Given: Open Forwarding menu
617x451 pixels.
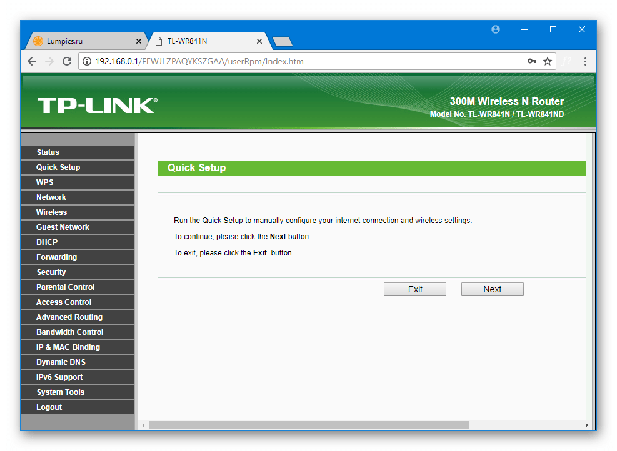Looking at the screenshot, I should (78, 257).
